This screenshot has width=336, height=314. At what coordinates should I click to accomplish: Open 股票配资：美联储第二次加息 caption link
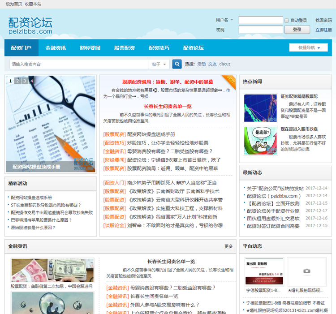(x=52, y=286)
